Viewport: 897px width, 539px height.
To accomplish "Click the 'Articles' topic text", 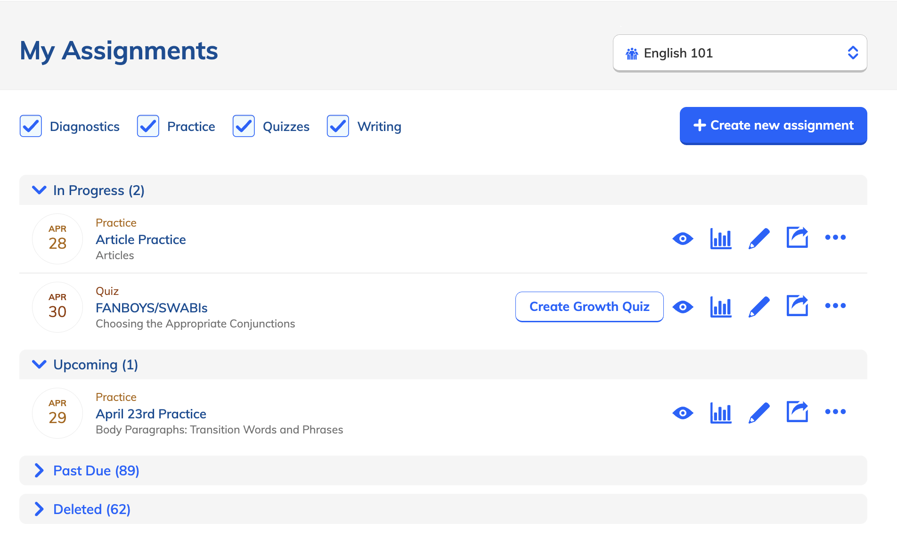I will click(x=115, y=255).
